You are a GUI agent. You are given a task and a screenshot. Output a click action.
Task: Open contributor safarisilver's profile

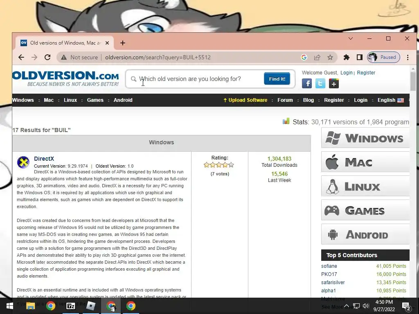[x=333, y=283]
